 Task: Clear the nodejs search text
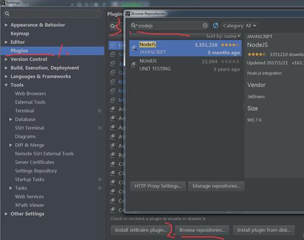click(x=205, y=26)
